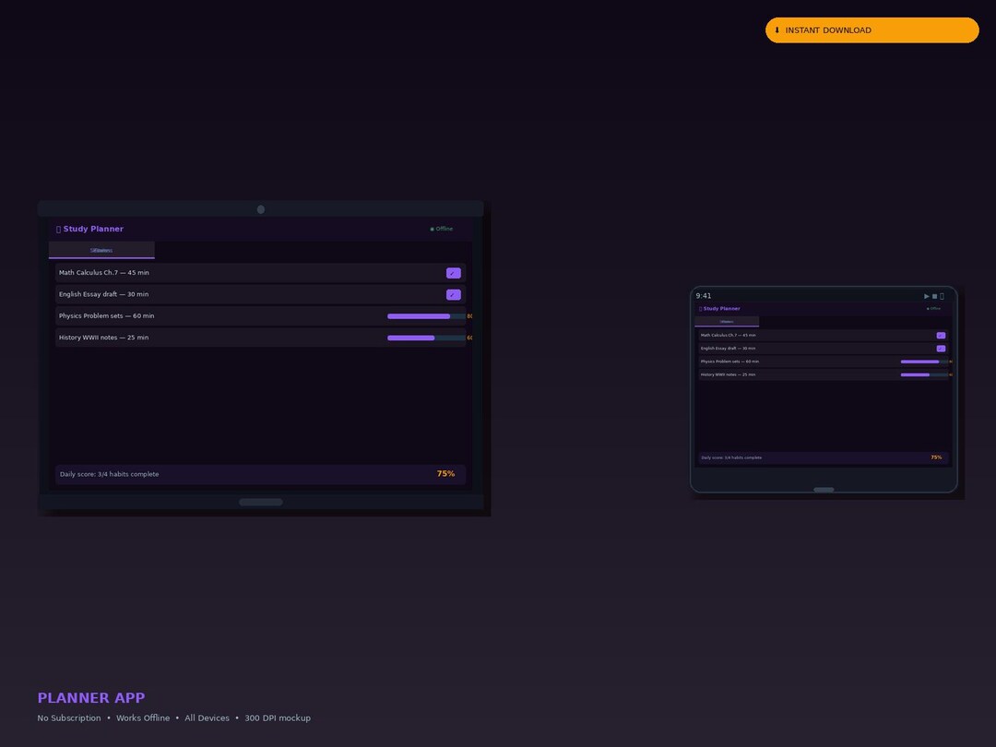Click the "Works Offline" feature text
This screenshot has width=996, height=747.
143,717
